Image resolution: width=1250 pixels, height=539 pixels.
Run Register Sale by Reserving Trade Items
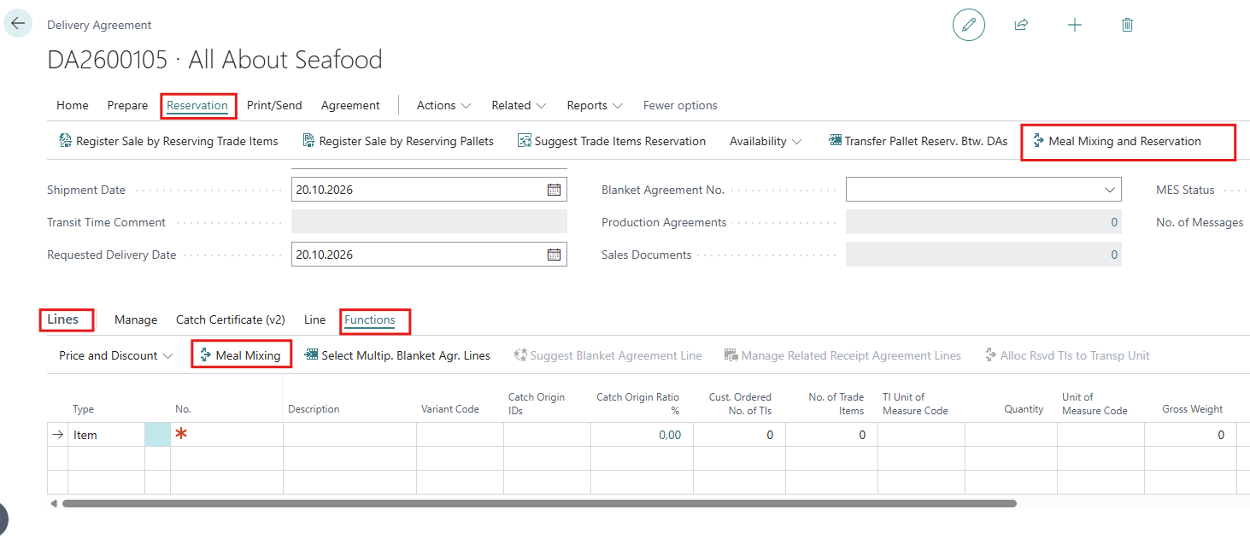coord(168,141)
